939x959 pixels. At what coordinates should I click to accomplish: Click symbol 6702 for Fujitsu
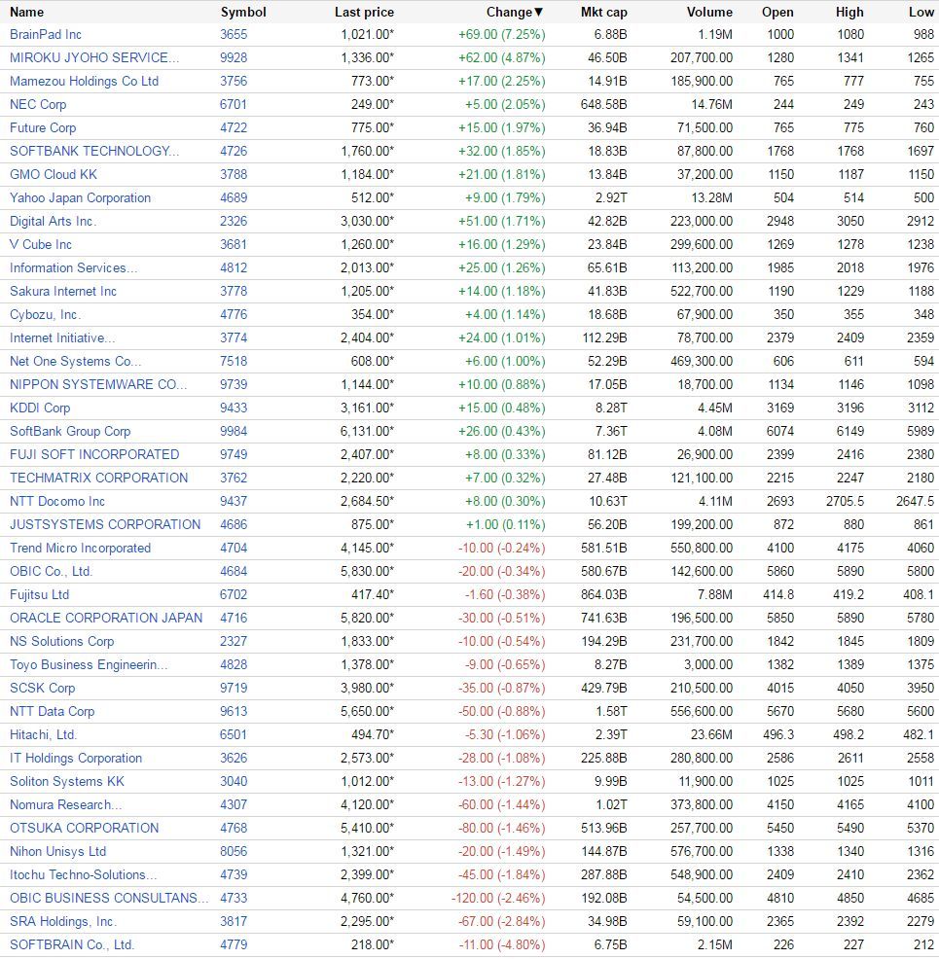point(234,594)
